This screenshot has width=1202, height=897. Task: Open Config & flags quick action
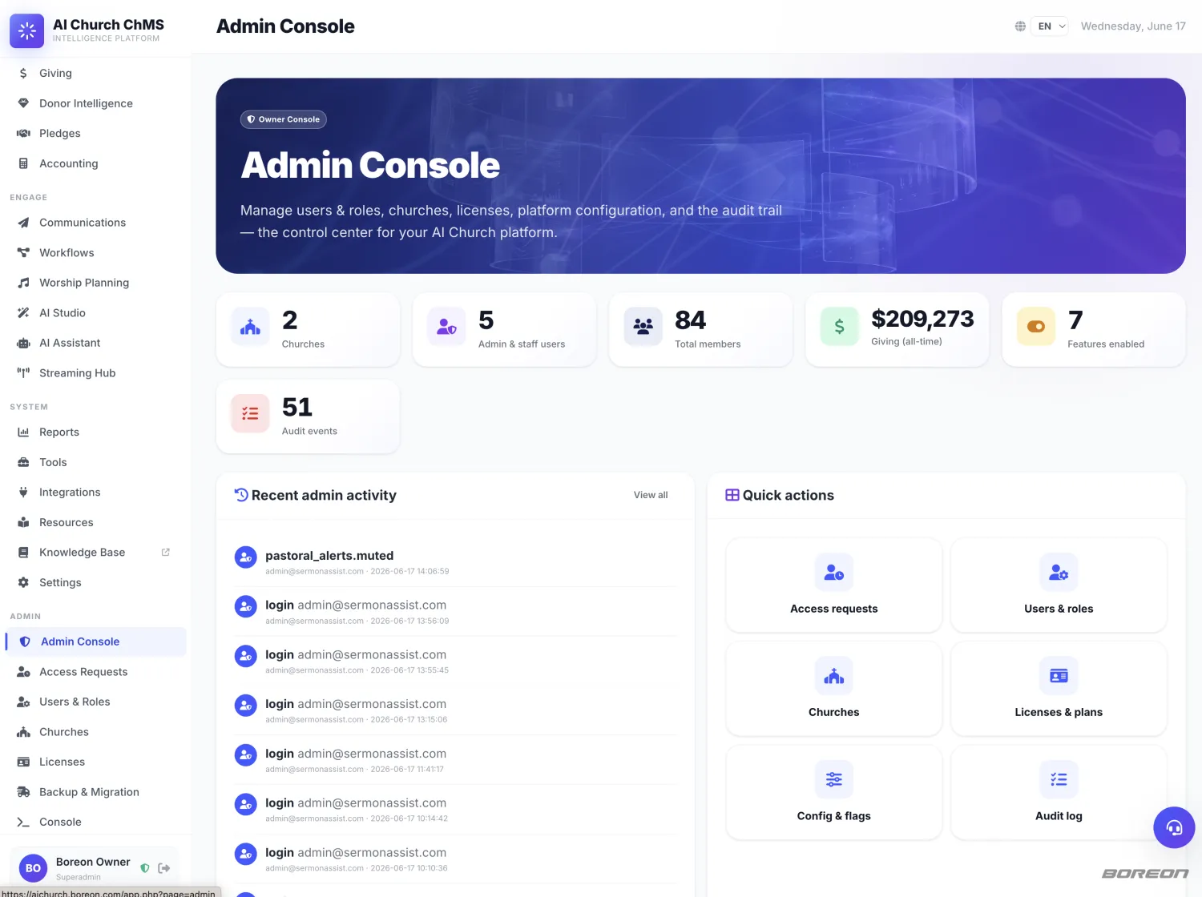coord(834,792)
